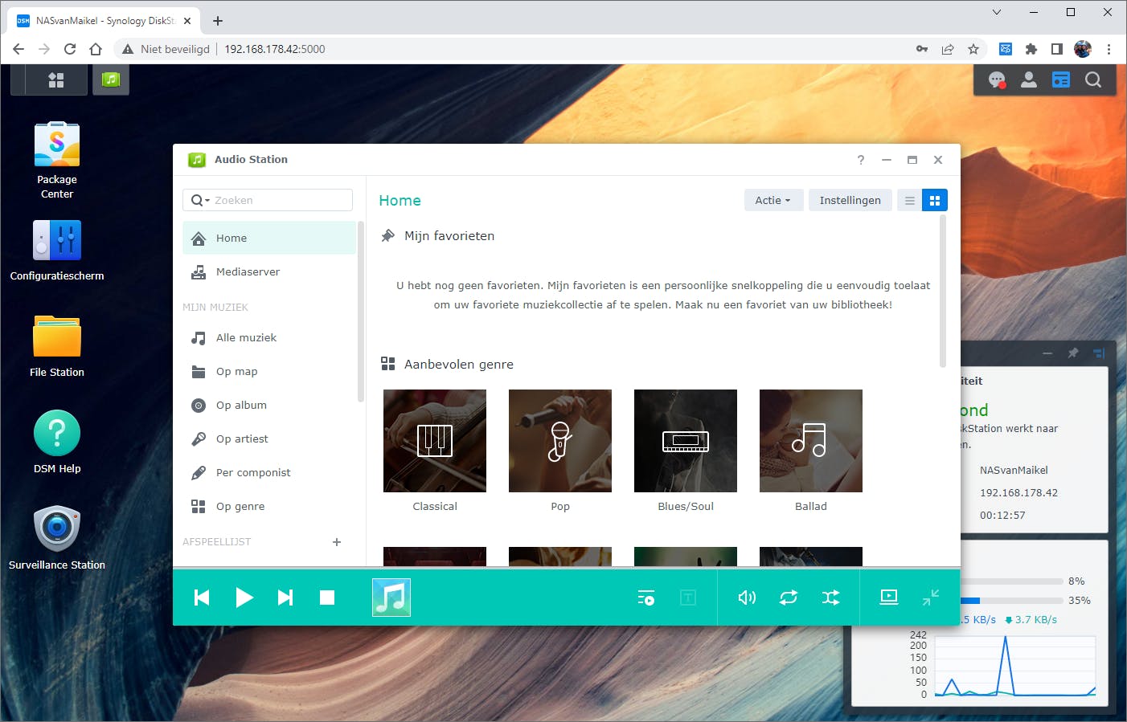Click the sidebar navigation scrollbar
Image resolution: width=1127 pixels, height=722 pixels.
(361, 311)
